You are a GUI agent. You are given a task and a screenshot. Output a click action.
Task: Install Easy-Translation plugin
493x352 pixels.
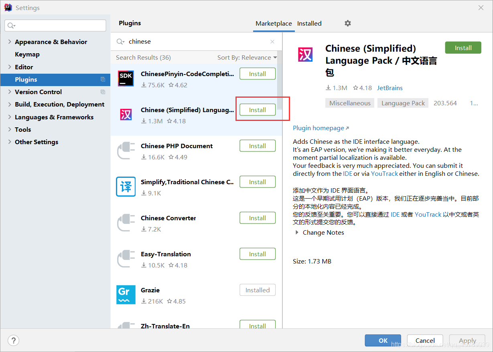[x=258, y=254]
